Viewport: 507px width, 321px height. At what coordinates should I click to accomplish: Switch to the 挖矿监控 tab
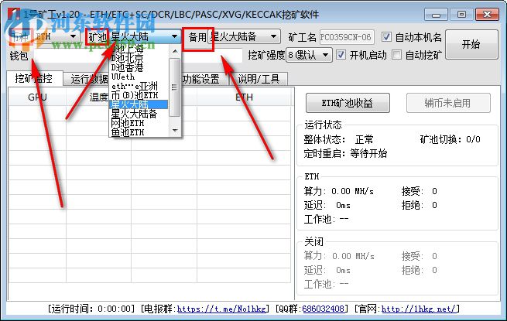pos(34,78)
